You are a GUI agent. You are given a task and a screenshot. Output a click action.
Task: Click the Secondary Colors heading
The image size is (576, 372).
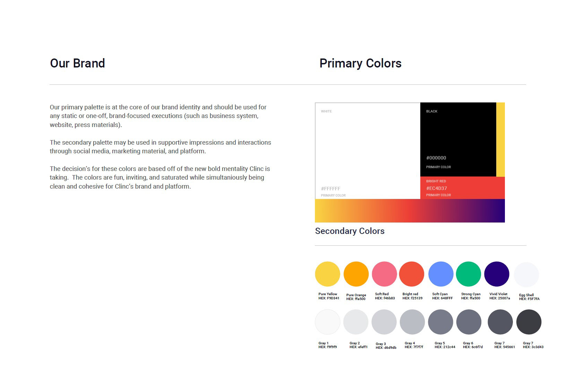(350, 231)
